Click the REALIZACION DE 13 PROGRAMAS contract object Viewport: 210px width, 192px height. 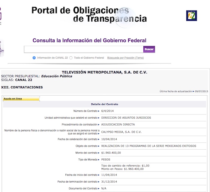click(x=149, y=146)
